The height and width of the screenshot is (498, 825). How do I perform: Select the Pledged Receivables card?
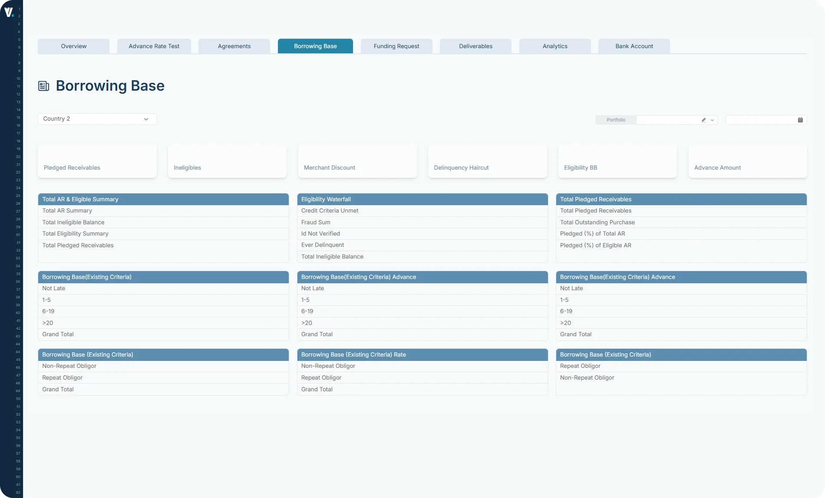(x=97, y=161)
